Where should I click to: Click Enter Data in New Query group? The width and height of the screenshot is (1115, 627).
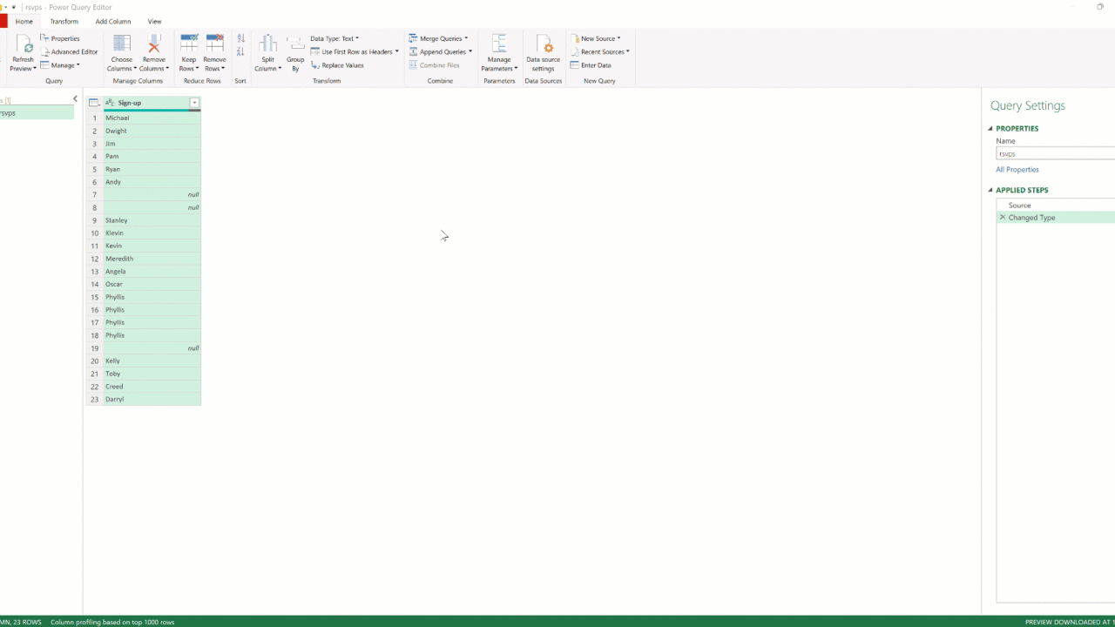[x=591, y=65]
